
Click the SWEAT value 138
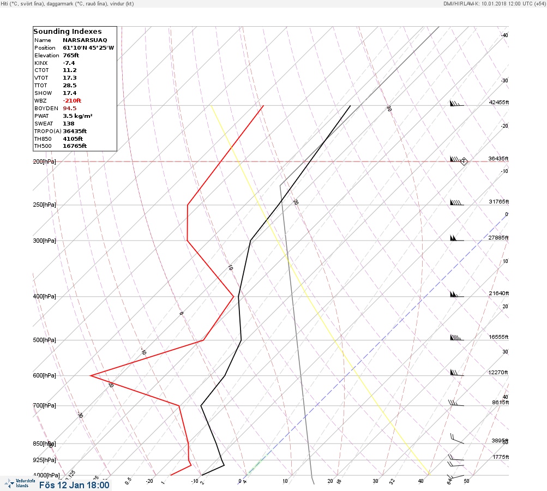(x=68, y=123)
